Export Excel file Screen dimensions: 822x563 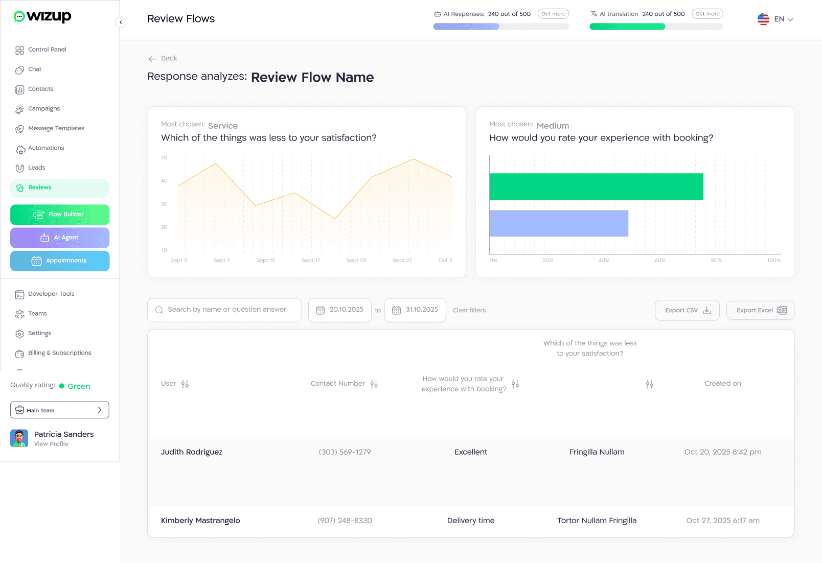point(760,310)
